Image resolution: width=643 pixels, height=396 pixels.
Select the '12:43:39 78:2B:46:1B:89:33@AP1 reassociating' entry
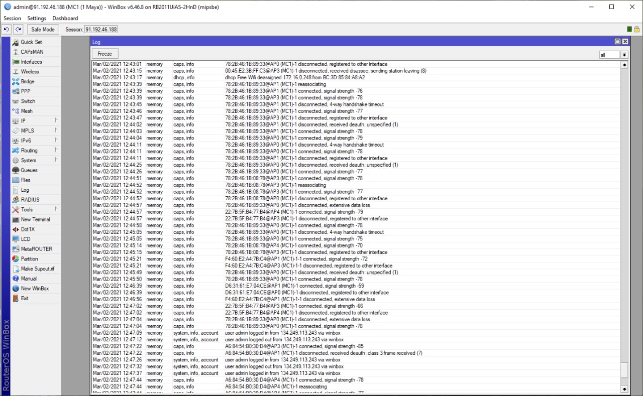click(356, 84)
